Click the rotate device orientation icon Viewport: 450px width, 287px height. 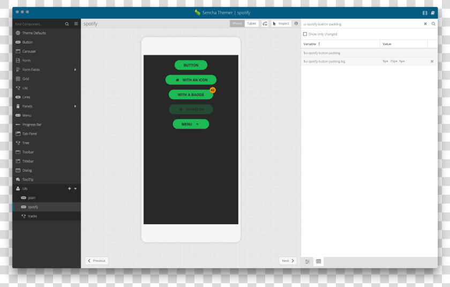(x=265, y=24)
